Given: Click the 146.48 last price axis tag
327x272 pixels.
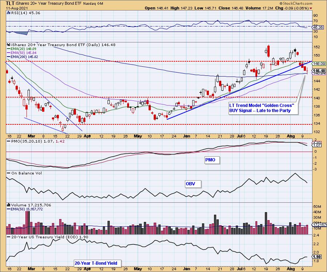Looking at the screenshot, I should (x=319, y=71).
